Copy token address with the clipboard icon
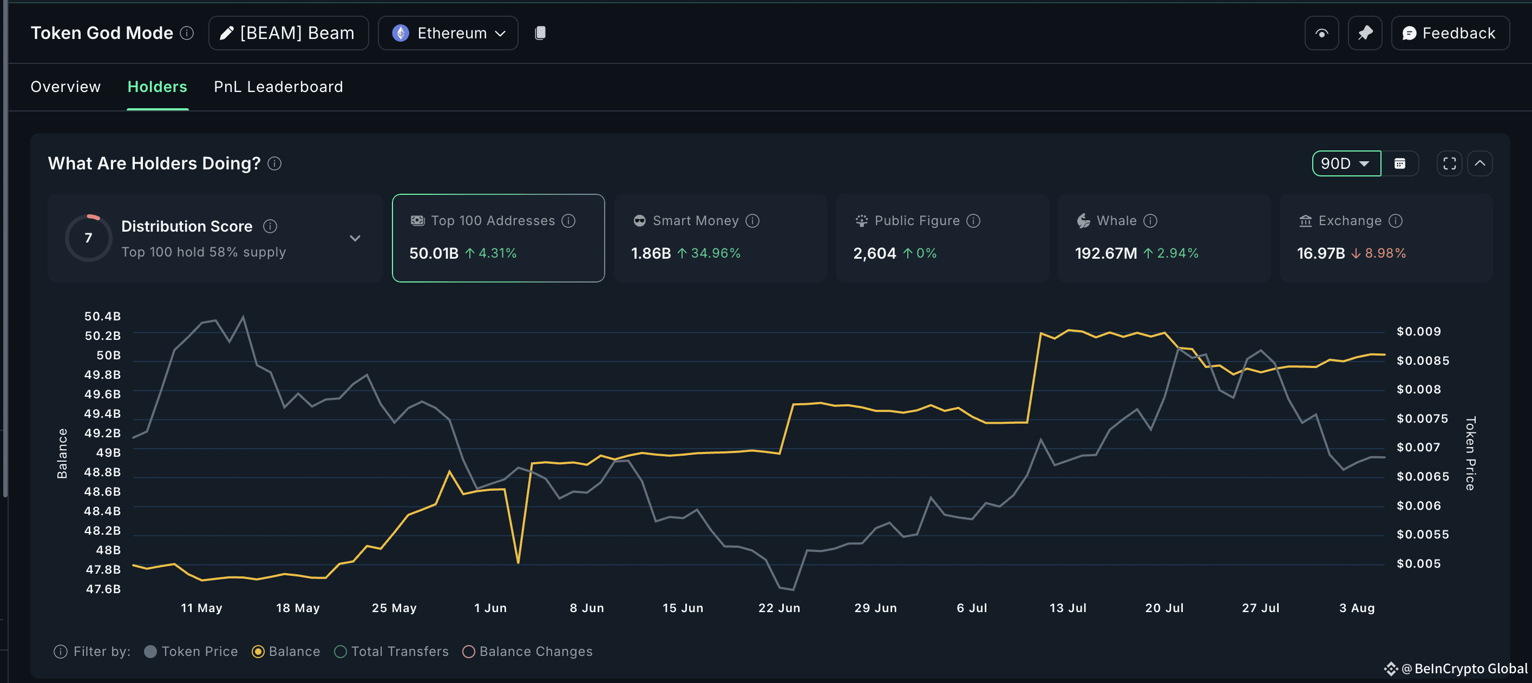Viewport: 1532px width, 683px height. (x=540, y=34)
